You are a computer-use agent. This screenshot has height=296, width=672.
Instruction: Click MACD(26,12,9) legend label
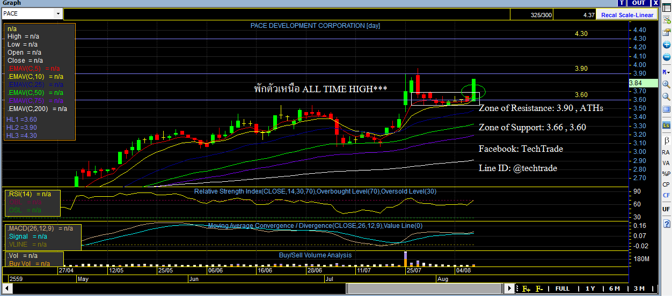[40, 228]
